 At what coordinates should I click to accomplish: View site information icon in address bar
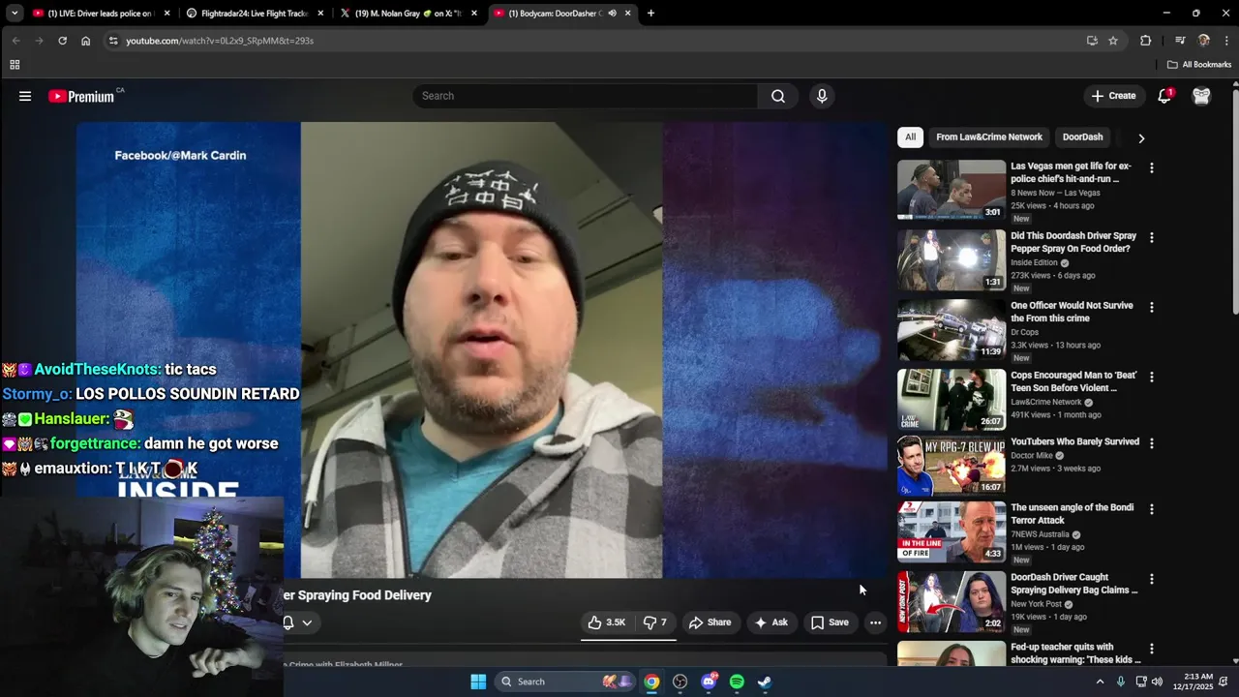(x=113, y=41)
